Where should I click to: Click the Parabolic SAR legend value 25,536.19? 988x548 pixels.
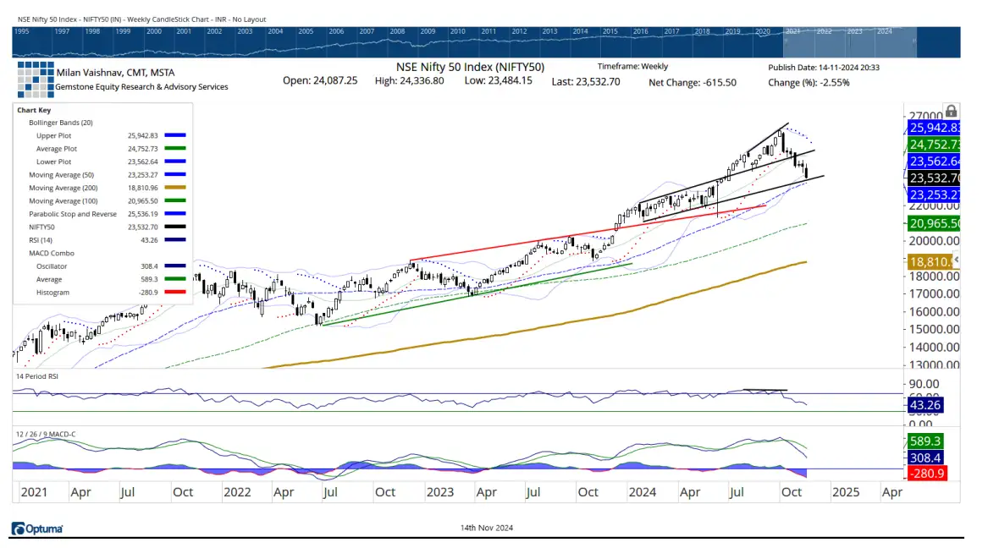click(142, 214)
